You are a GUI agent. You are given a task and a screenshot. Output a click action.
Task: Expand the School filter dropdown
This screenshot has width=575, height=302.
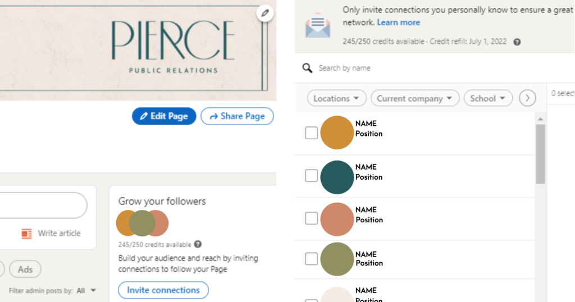point(488,98)
